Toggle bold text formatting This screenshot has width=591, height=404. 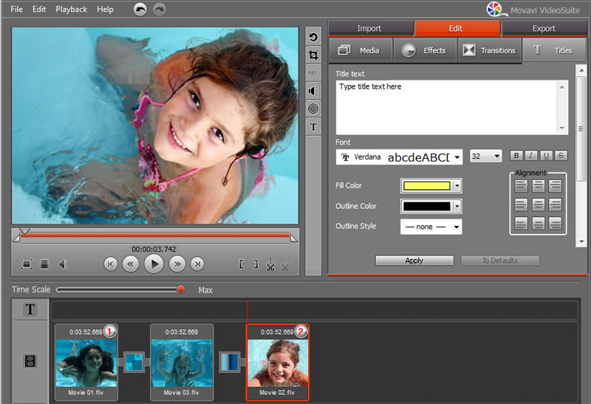[x=516, y=155]
